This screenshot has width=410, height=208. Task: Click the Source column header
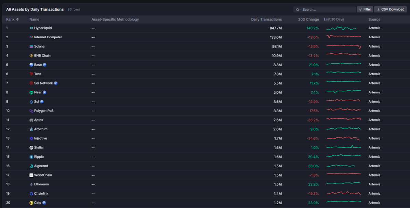coord(374,19)
